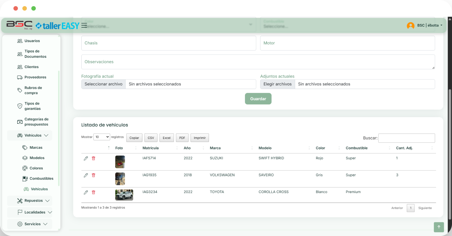Open Marcas in the sidebar menu
This screenshot has height=236, width=452.
[x=36, y=148]
